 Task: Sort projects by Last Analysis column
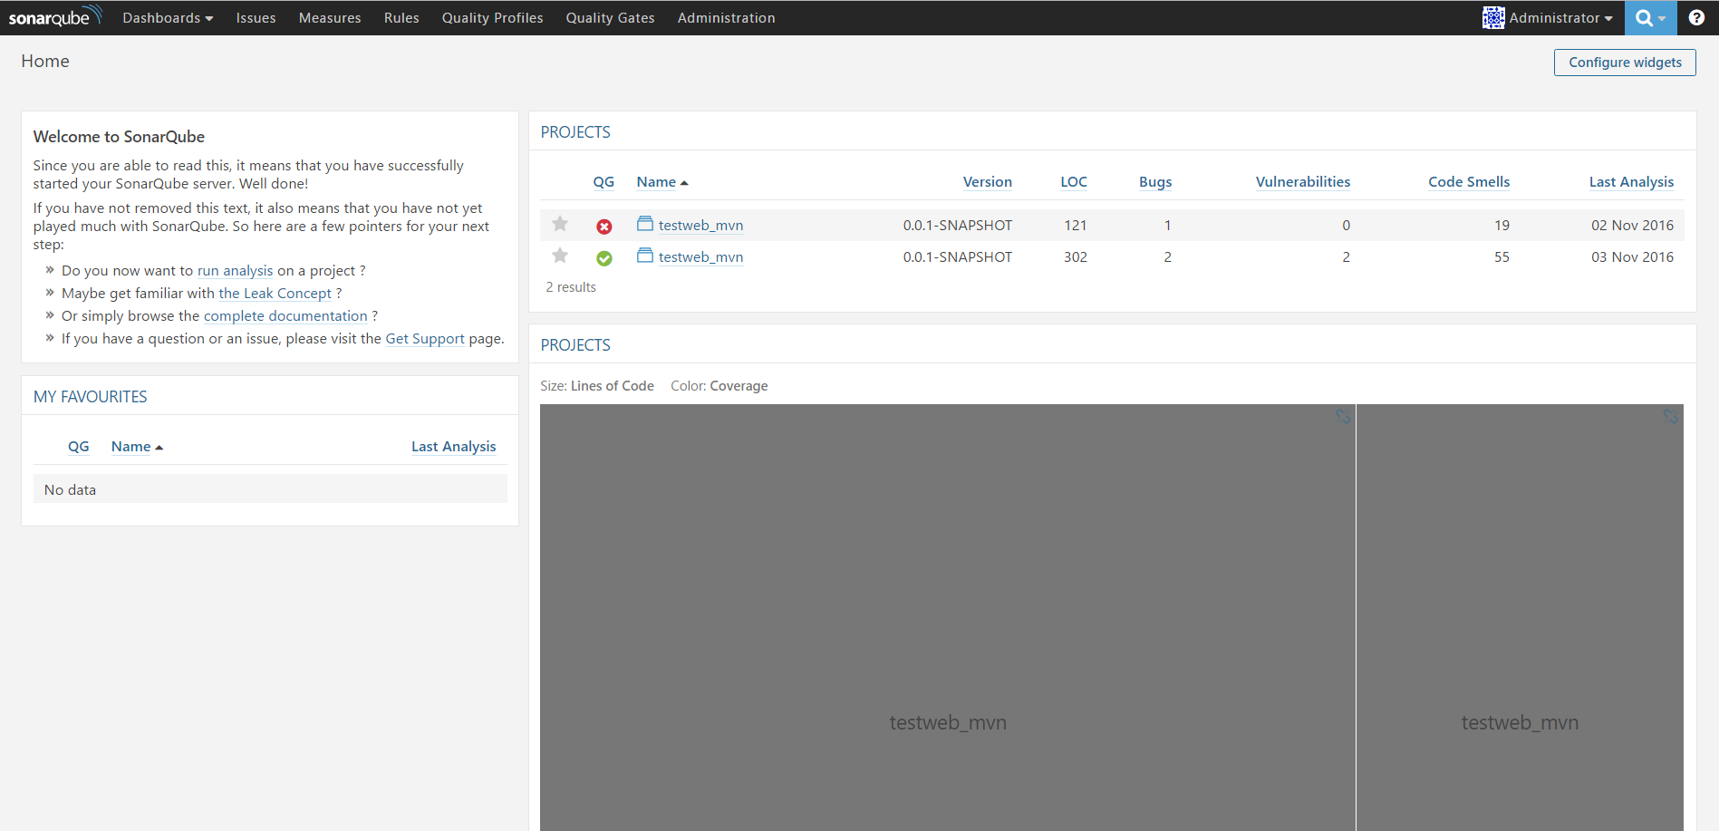[1631, 182]
